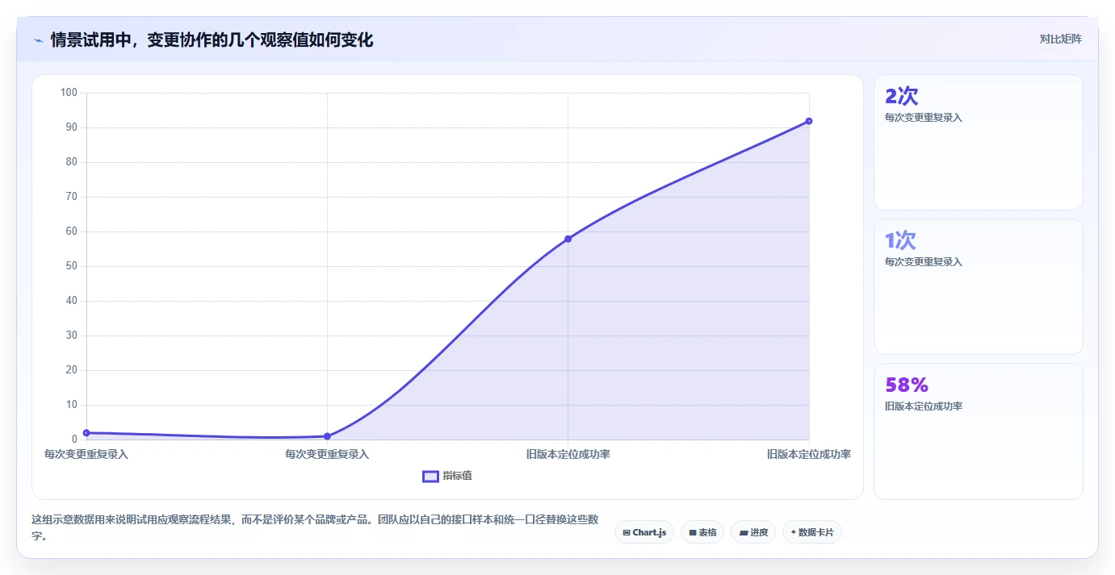Click the y-axis label 100
The width and height of the screenshot is (1115, 575).
click(69, 93)
